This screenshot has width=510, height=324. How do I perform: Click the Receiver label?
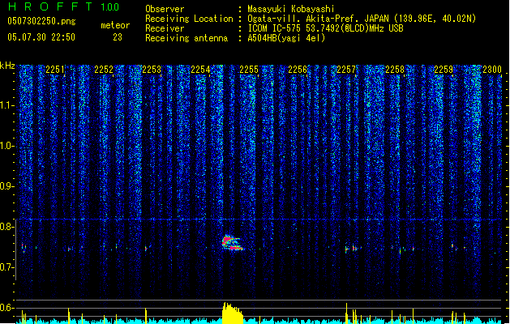pyautogui.click(x=165, y=28)
